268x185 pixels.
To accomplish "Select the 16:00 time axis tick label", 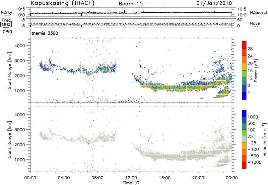I will click(x=164, y=178).
